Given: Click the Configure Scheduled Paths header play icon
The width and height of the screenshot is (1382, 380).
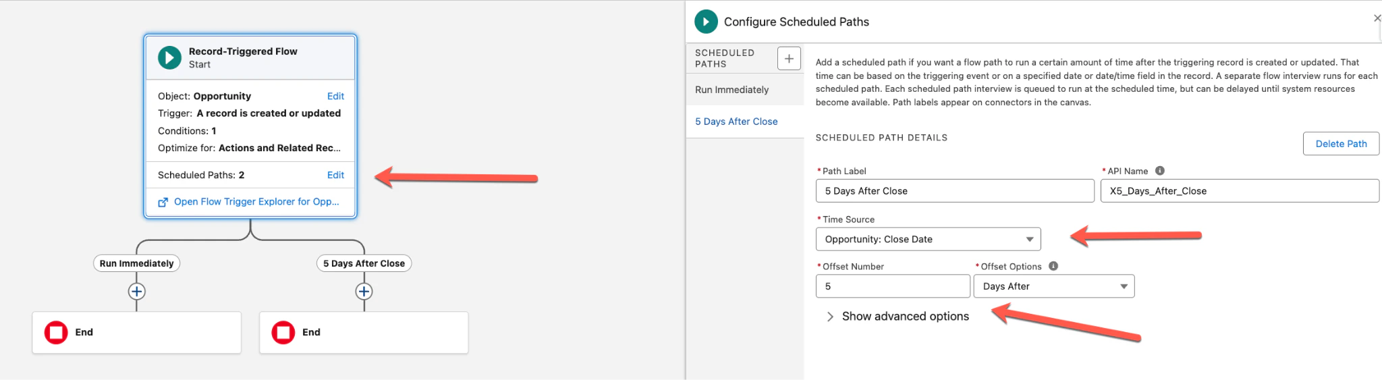Looking at the screenshot, I should pos(706,22).
